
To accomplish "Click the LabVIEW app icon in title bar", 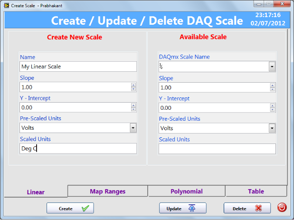I will (x=6, y=6).
